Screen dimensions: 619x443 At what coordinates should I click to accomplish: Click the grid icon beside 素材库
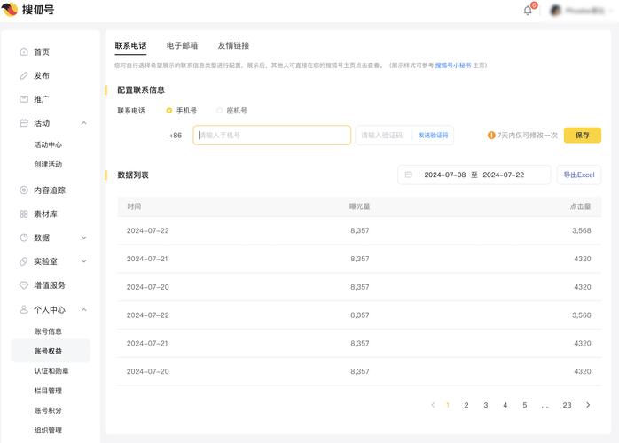24,214
